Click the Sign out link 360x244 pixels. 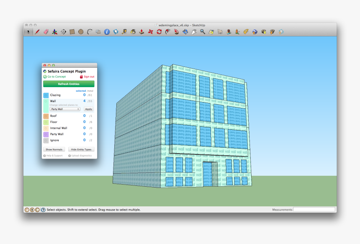click(89, 77)
